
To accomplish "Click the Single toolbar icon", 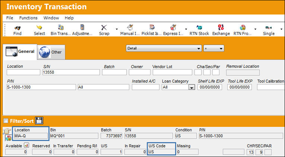I will [x=269, y=28].
